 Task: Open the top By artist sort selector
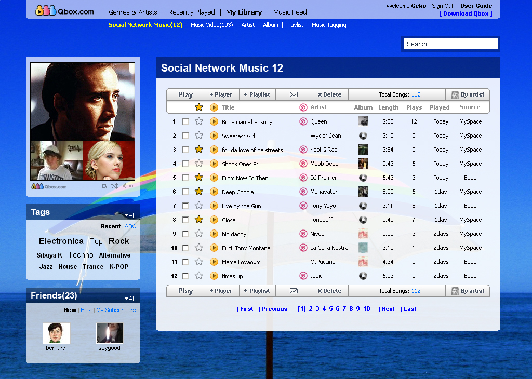coord(468,94)
